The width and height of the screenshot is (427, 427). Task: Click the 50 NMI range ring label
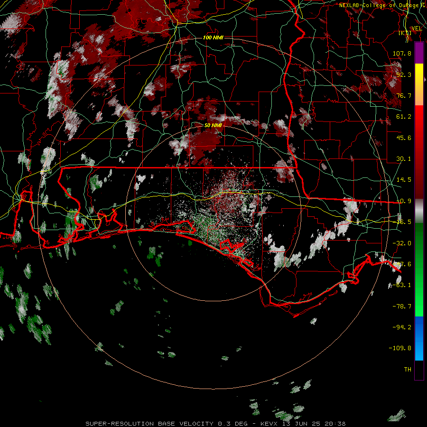(213, 125)
